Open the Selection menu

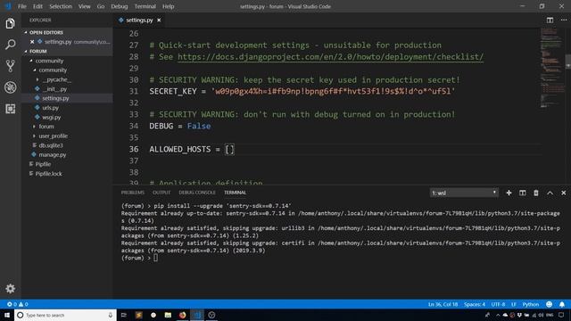61,6
